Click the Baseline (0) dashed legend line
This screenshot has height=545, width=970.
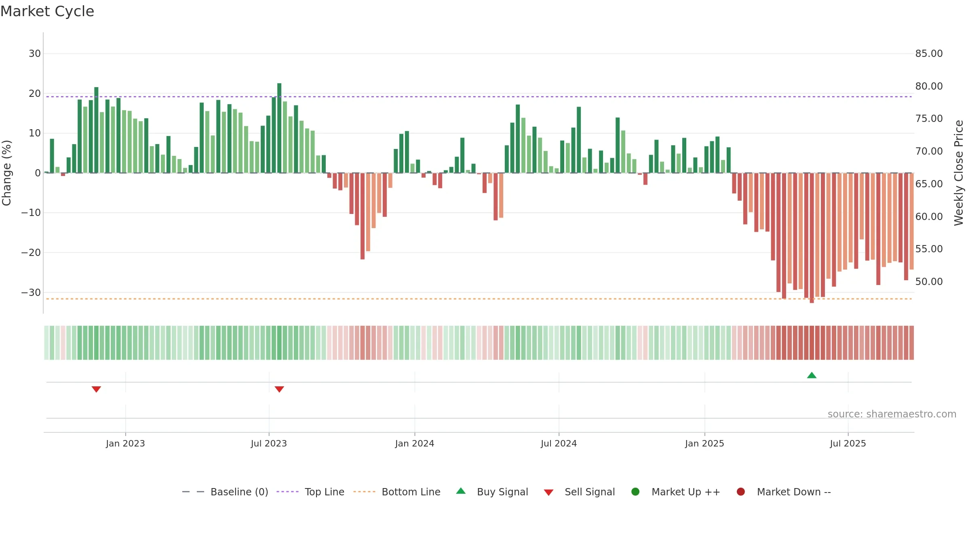click(193, 492)
